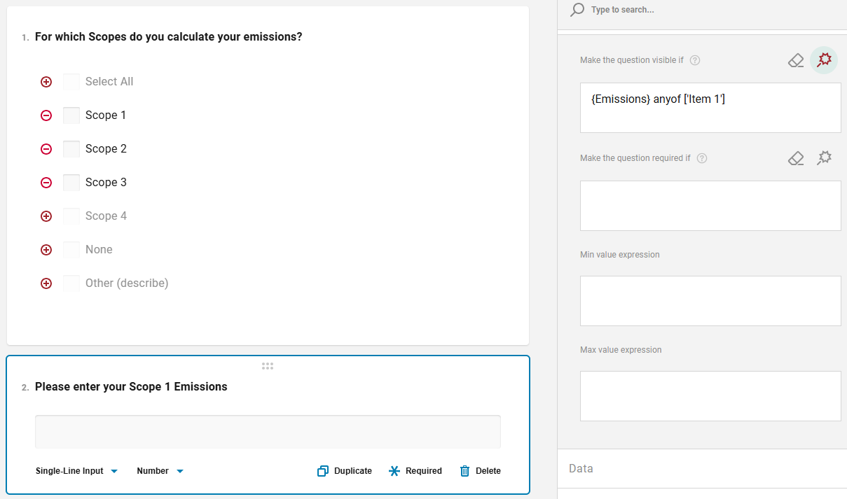Open the Number input type dropdown
The image size is (847, 499).
160,471
